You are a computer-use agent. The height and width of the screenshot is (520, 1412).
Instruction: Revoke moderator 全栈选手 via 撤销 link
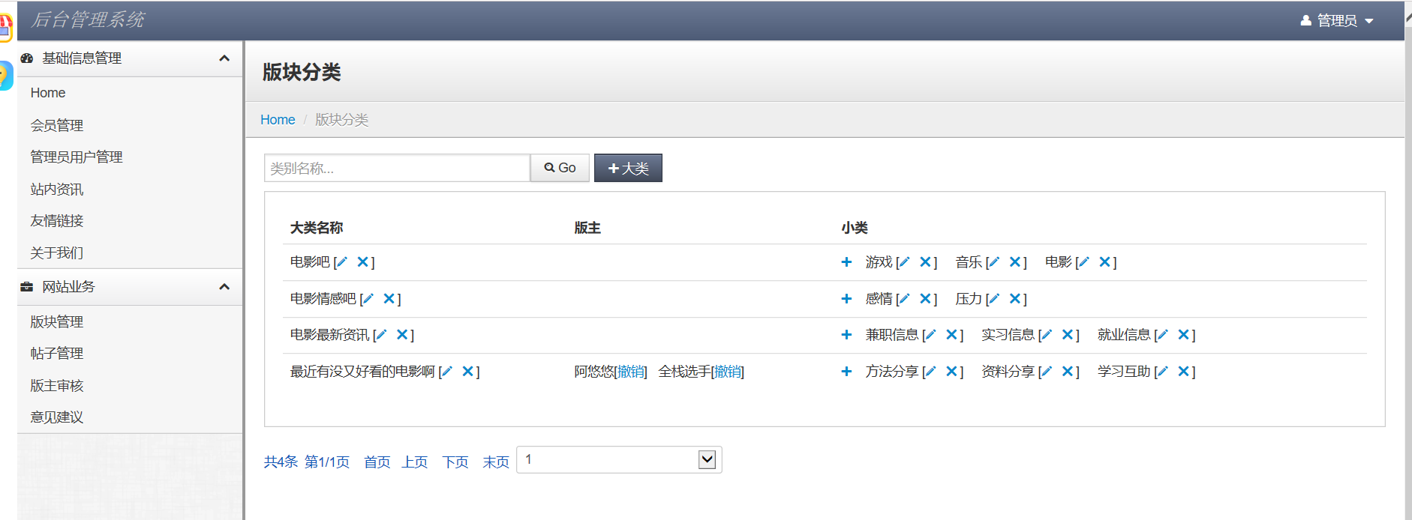[x=728, y=372]
